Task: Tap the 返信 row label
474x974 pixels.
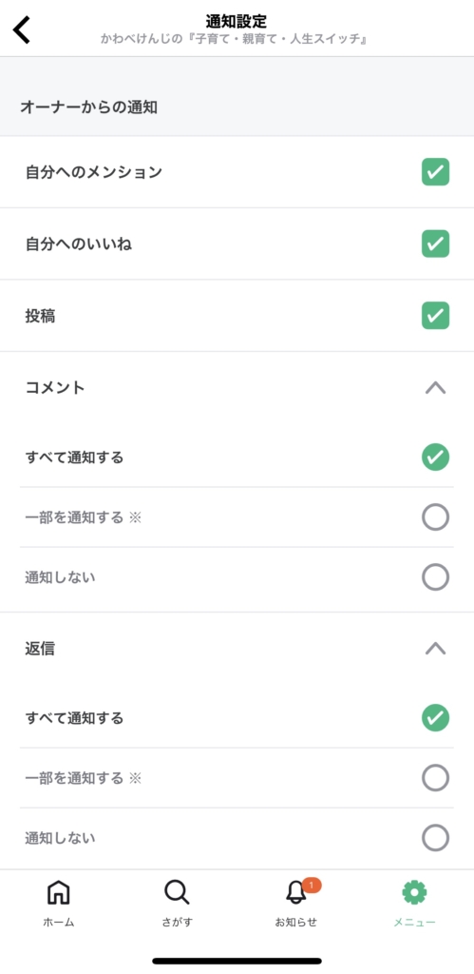Action: [x=40, y=649]
